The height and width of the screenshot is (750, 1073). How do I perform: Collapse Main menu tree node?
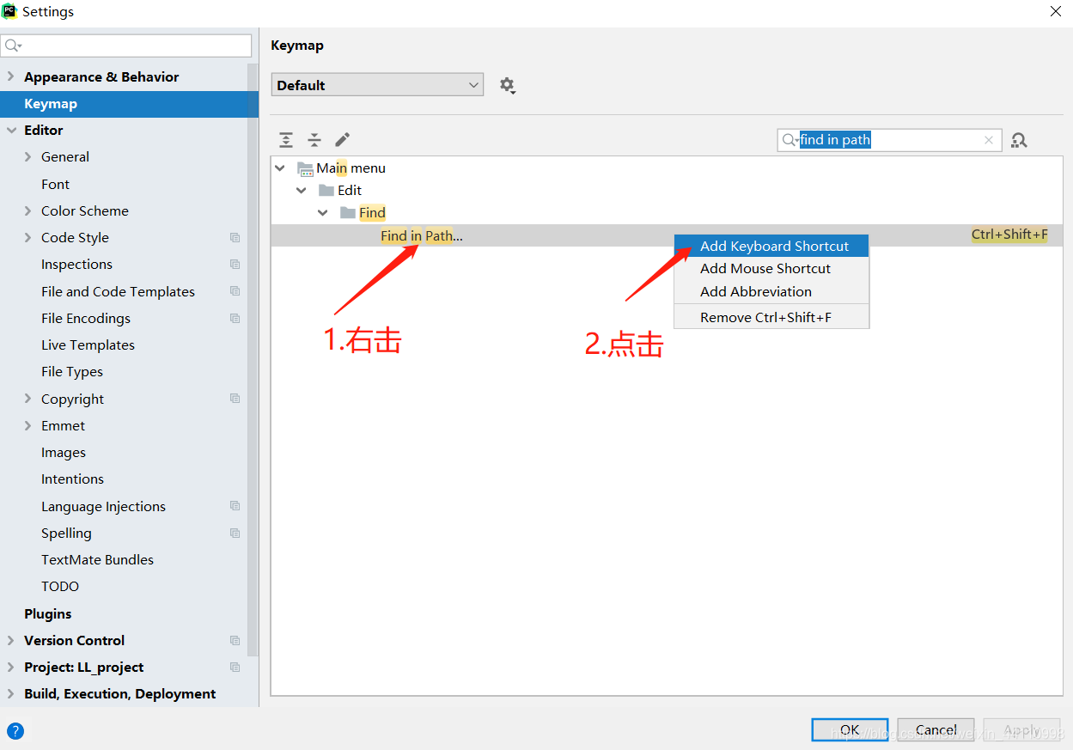point(280,168)
